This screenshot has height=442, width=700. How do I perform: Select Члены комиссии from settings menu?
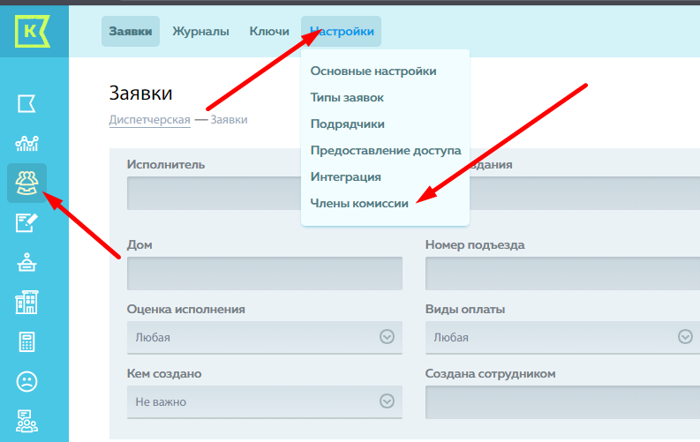tap(359, 203)
